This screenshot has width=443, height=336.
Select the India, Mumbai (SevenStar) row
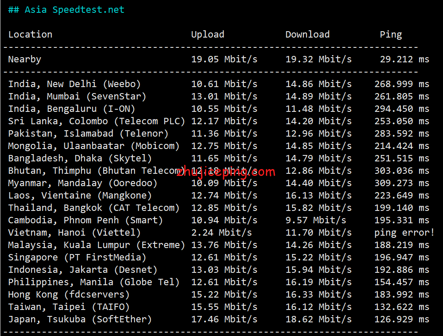coord(77,96)
